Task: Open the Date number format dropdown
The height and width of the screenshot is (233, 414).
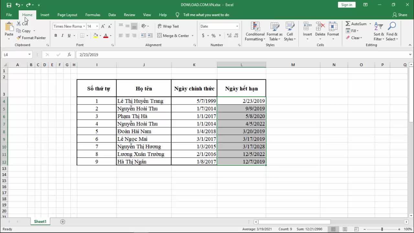Action: (x=237, y=26)
